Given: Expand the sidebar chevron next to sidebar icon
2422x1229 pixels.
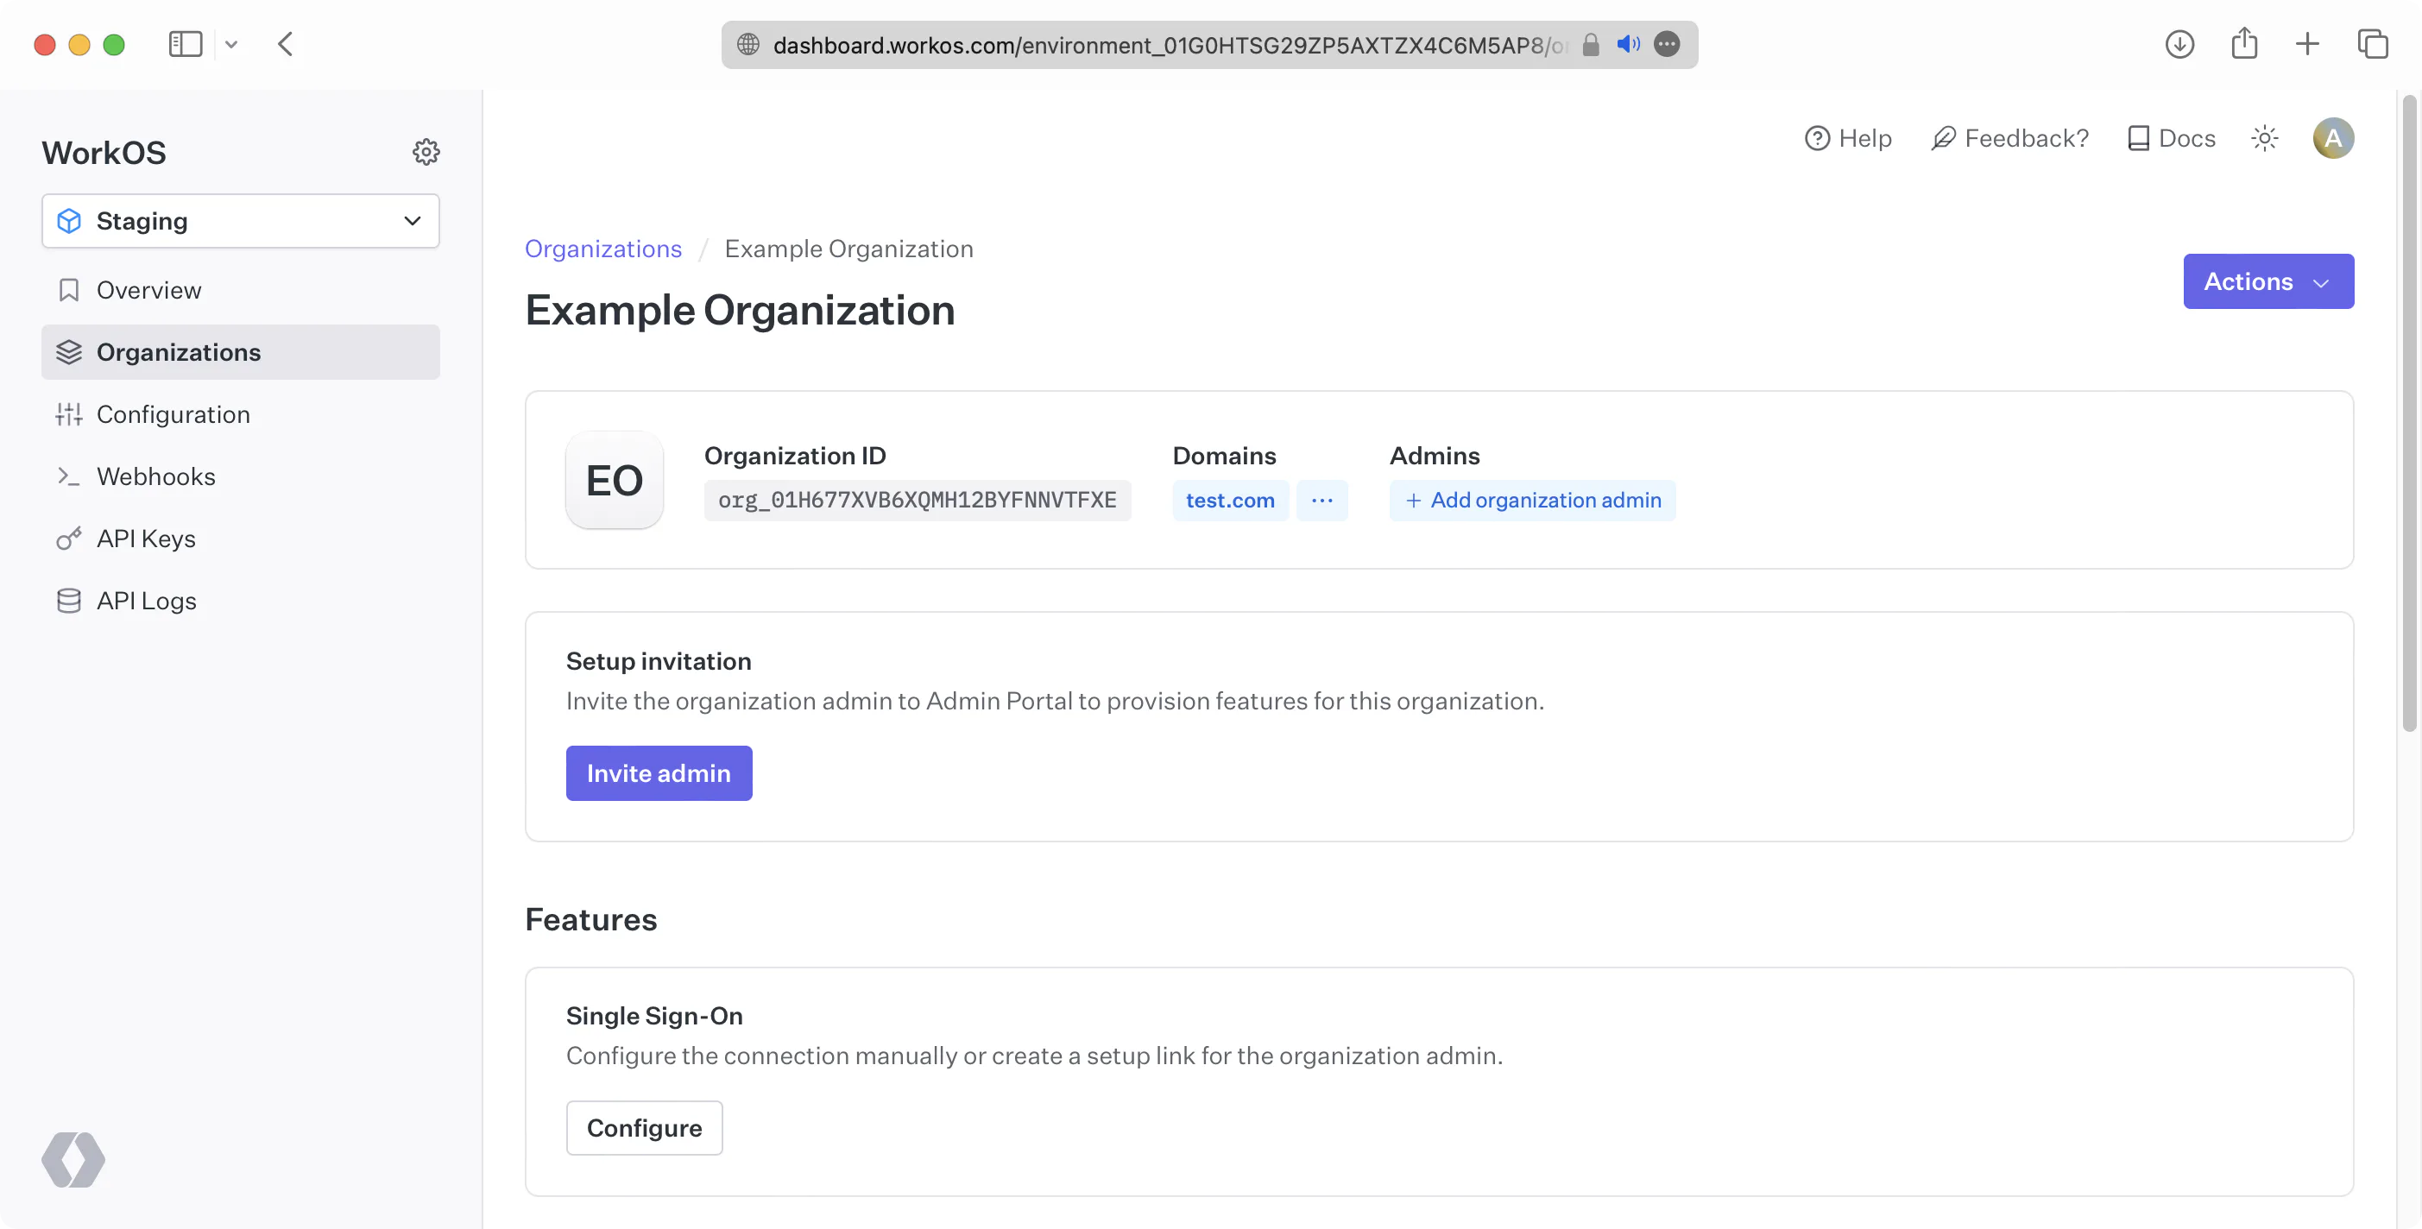Looking at the screenshot, I should (231, 44).
